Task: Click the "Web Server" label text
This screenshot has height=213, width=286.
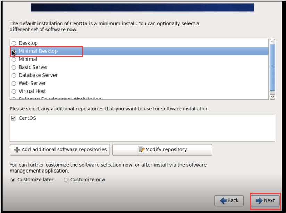Action: click(32, 83)
